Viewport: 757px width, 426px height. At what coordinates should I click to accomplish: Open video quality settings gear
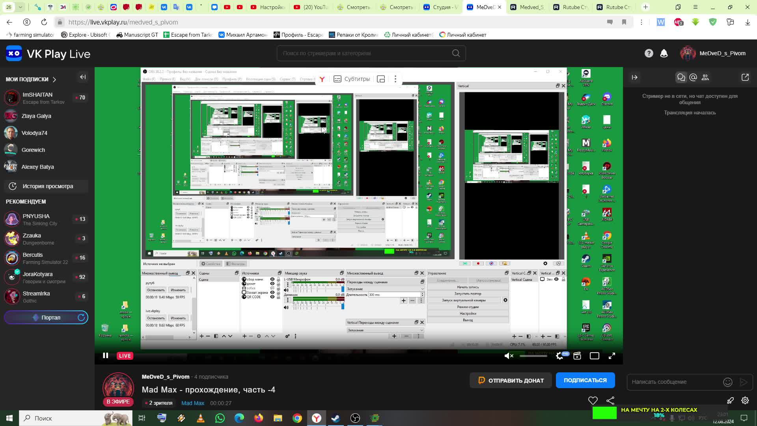click(x=559, y=356)
